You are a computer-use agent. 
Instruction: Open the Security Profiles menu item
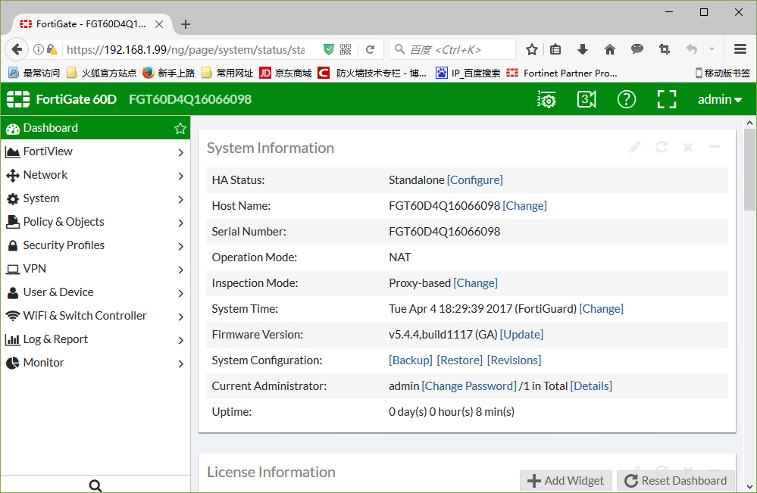[95, 245]
